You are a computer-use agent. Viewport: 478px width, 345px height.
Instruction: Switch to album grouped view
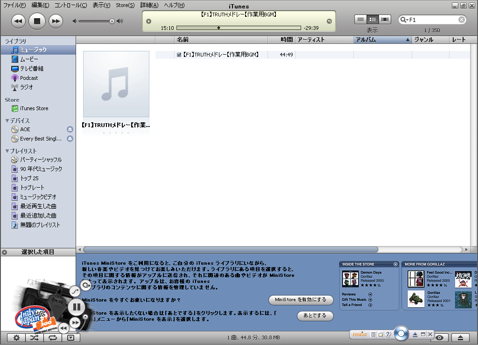(373, 20)
